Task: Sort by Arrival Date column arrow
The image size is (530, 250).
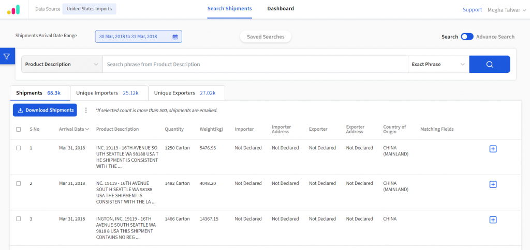Action: (x=87, y=129)
